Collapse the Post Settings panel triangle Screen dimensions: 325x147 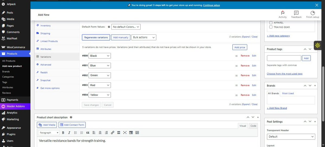click(x=315, y=122)
